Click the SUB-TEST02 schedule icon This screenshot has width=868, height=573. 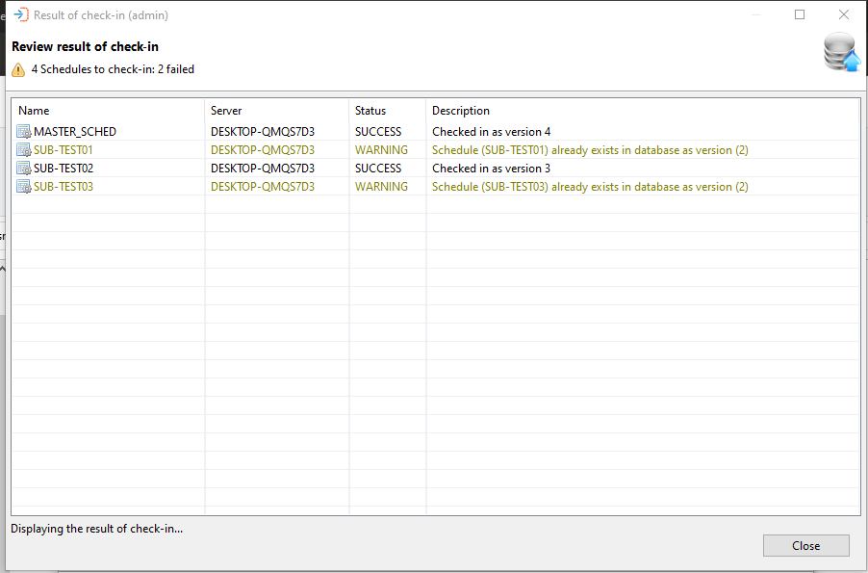click(x=24, y=169)
